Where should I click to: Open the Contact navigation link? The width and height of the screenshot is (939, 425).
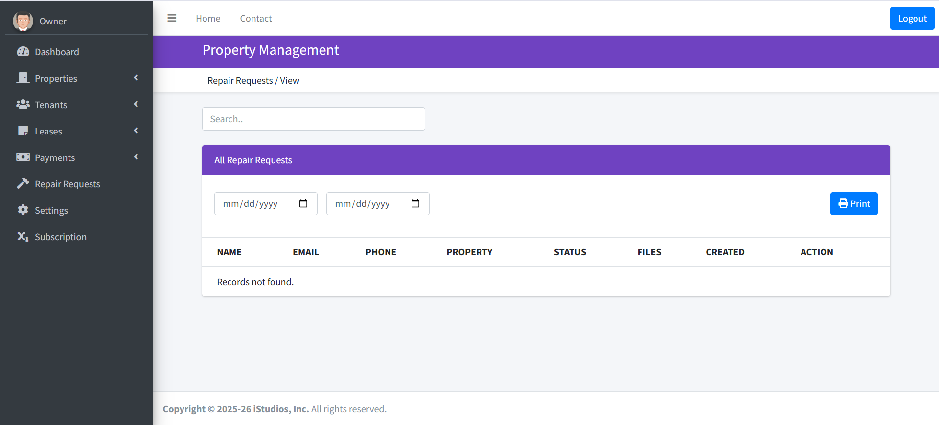pyautogui.click(x=255, y=18)
